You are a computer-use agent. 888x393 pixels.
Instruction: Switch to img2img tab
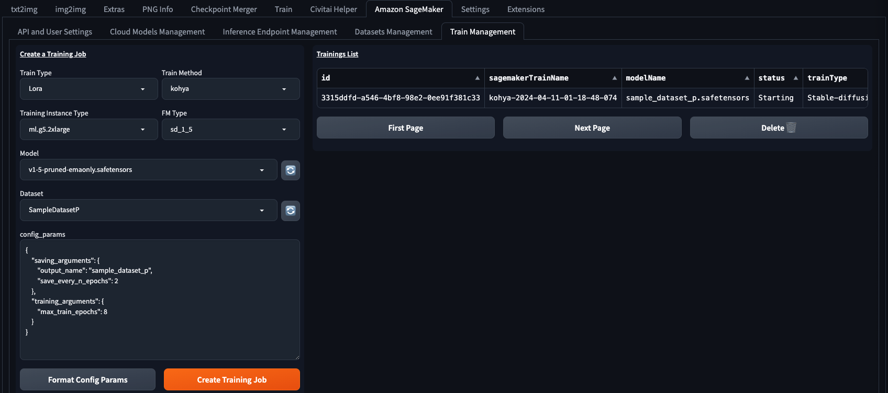coord(71,9)
